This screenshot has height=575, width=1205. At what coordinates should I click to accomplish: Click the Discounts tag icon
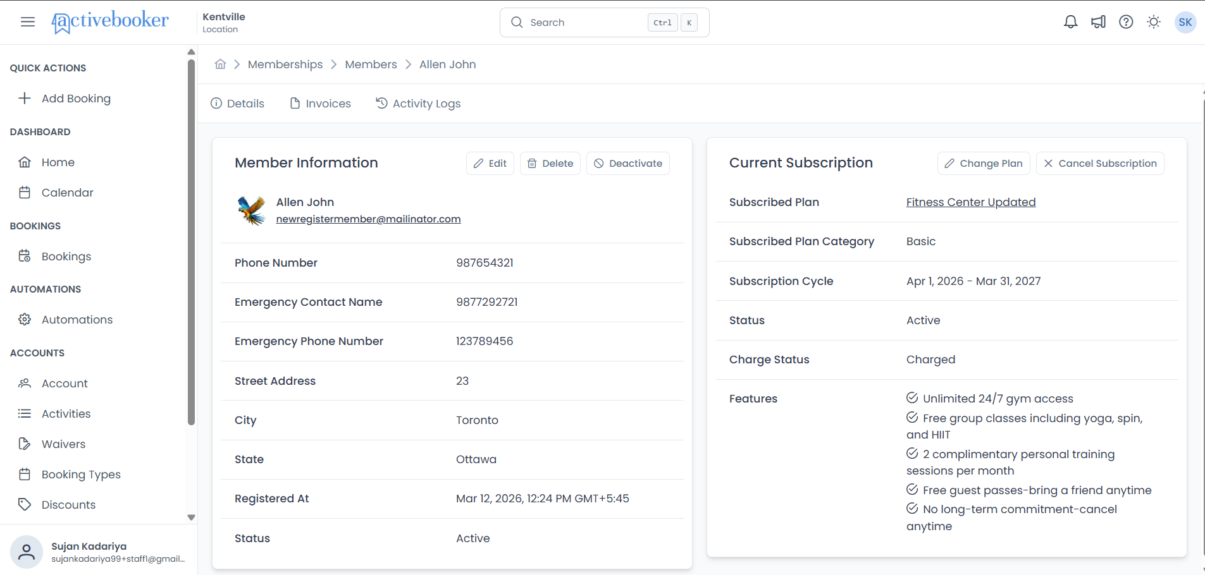click(x=25, y=505)
